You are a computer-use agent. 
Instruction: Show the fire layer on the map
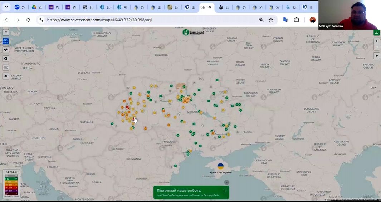click(5, 59)
